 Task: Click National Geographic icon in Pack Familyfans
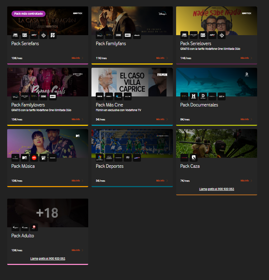point(109,35)
